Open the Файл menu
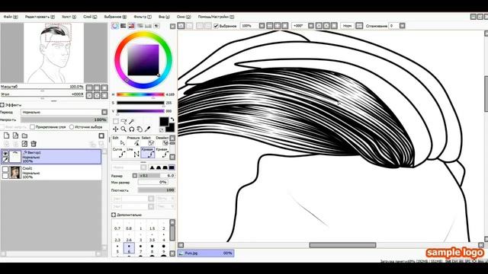The width and height of the screenshot is (488, 274). coord(10,17)
